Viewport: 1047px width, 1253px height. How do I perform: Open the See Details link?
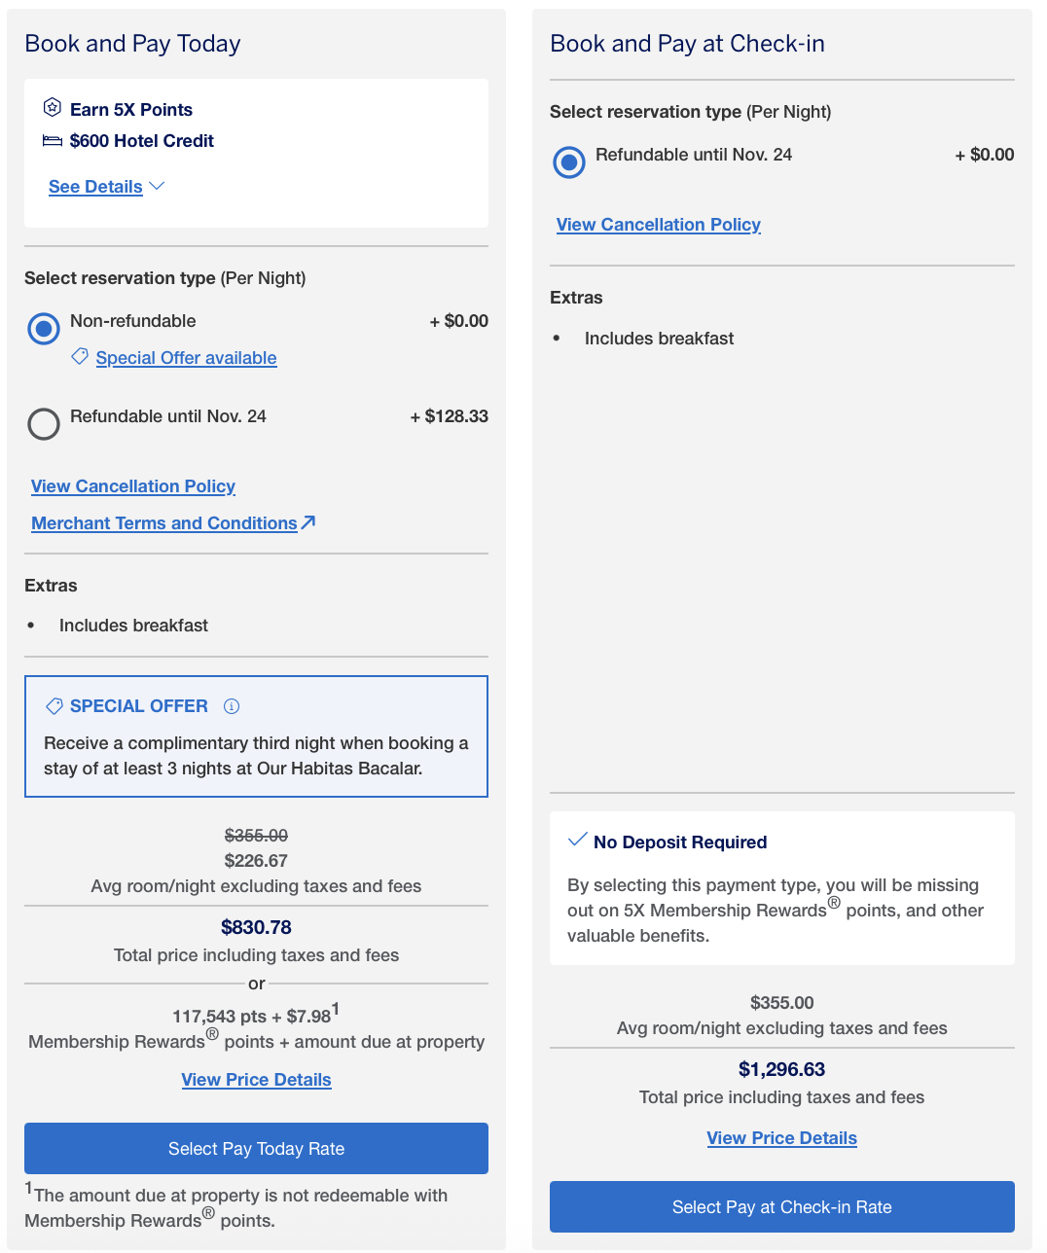coord(95,187)
